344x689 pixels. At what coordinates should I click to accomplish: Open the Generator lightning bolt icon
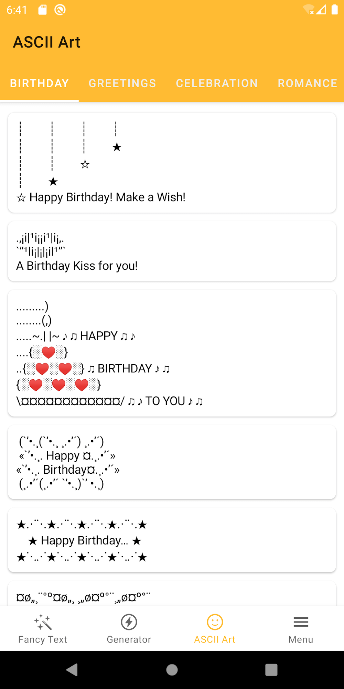[129, 622]
